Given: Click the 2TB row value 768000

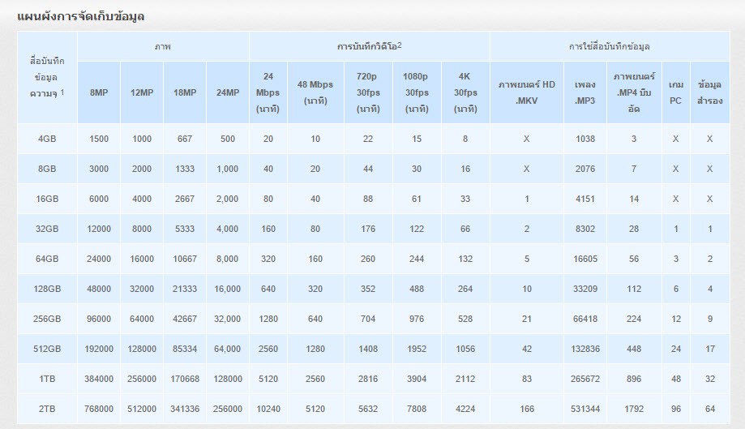Looking at the screenshot, I should (99, 409).
